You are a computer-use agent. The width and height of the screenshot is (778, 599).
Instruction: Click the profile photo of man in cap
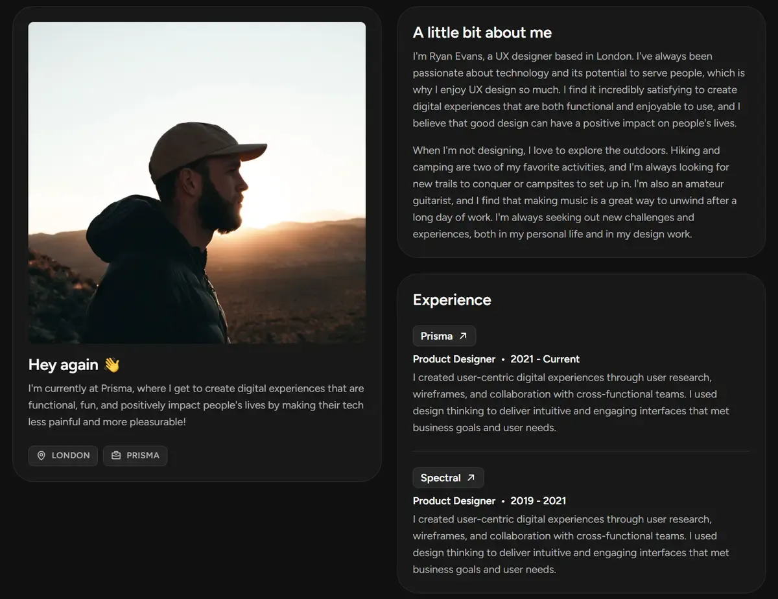[197, 183]
